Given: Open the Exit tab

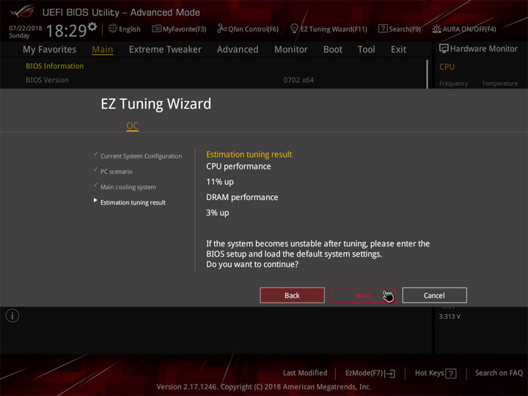Looking at the screenshot, I should 398,50.
